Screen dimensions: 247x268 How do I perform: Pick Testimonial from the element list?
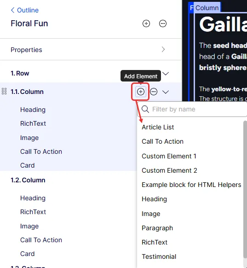point(159,256)
